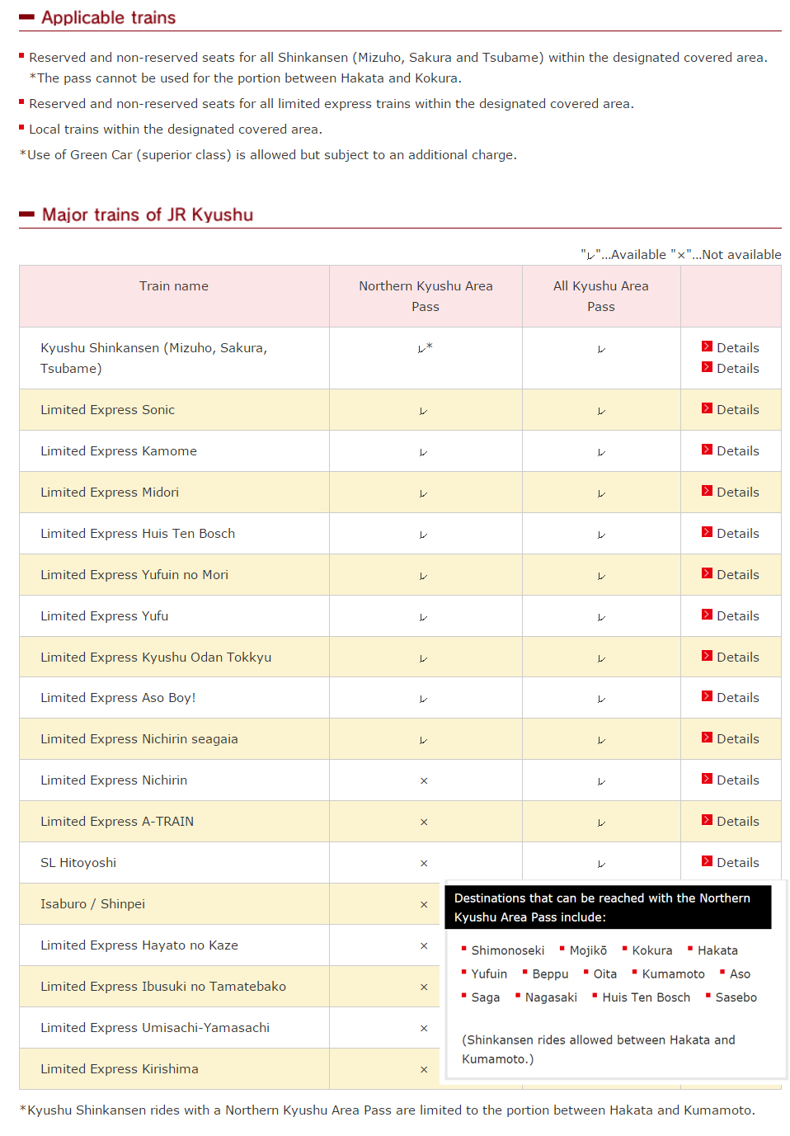Click the red arrow icon for Huis Ten Bosch
The image size is (790, 1136).
[x=707, y=532]
